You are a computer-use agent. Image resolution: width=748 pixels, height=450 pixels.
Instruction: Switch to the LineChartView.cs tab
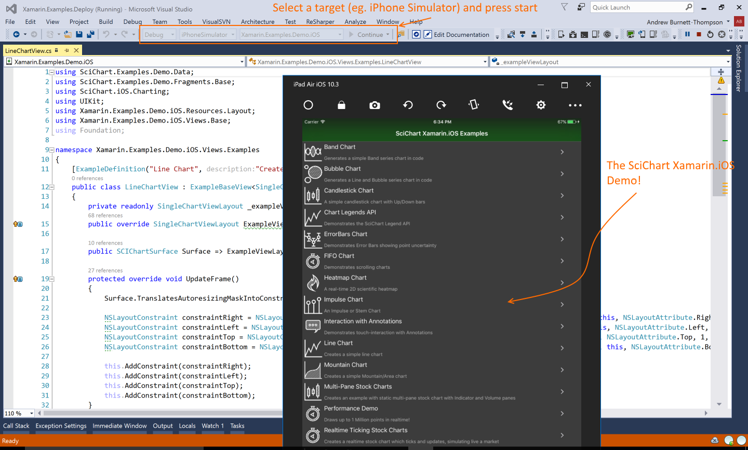28,50
